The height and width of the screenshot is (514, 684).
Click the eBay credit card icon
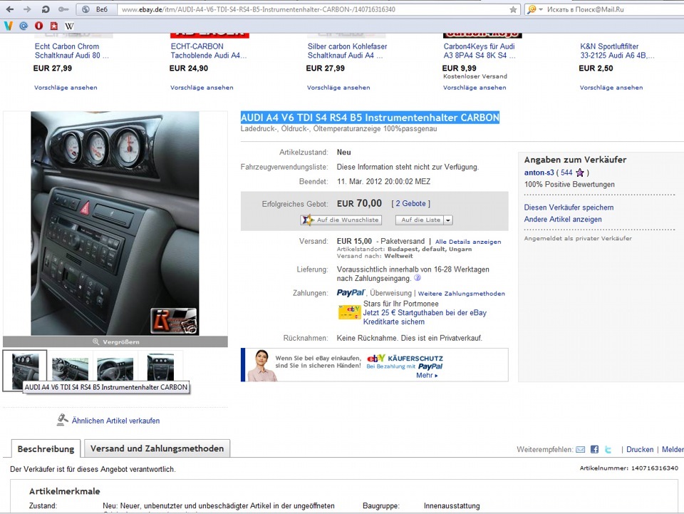click(x=349, y=312)
